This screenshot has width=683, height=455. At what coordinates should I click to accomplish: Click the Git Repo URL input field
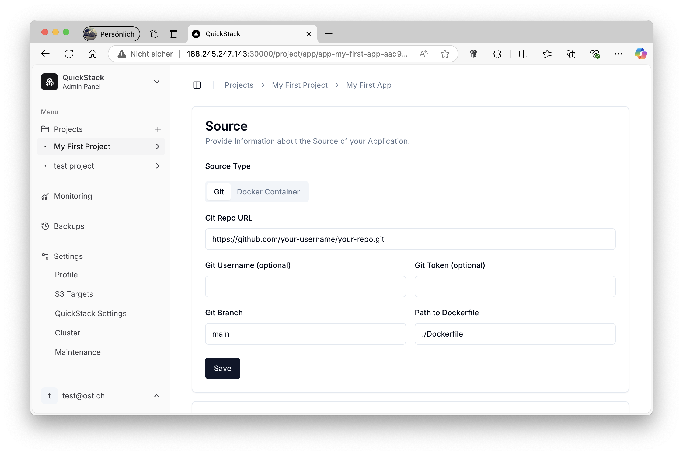(410, 239)
